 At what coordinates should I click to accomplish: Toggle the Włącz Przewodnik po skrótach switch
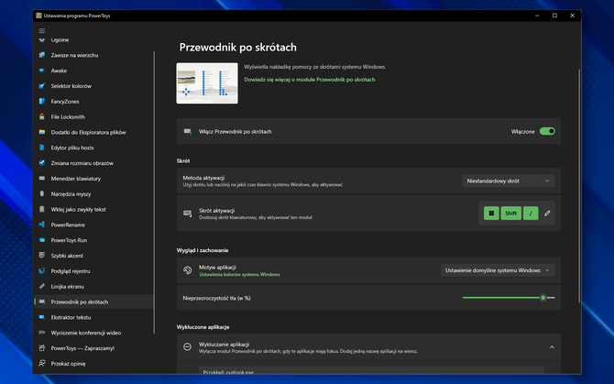coord(547,132)
